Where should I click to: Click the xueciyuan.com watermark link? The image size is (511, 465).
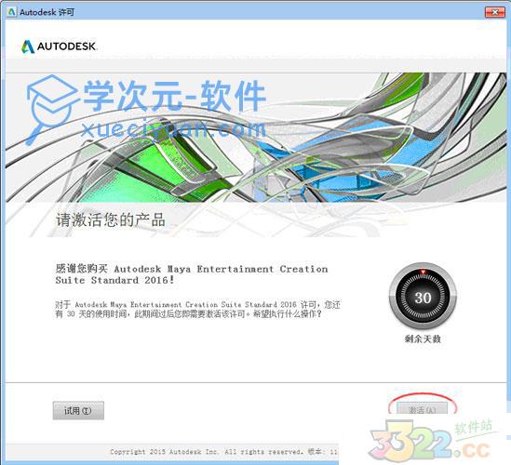click(174, 129)
